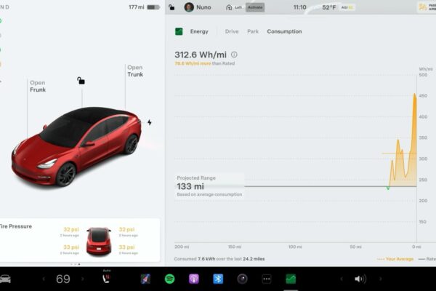
Task: Open the Trunk
Action: tap(135, 71)
